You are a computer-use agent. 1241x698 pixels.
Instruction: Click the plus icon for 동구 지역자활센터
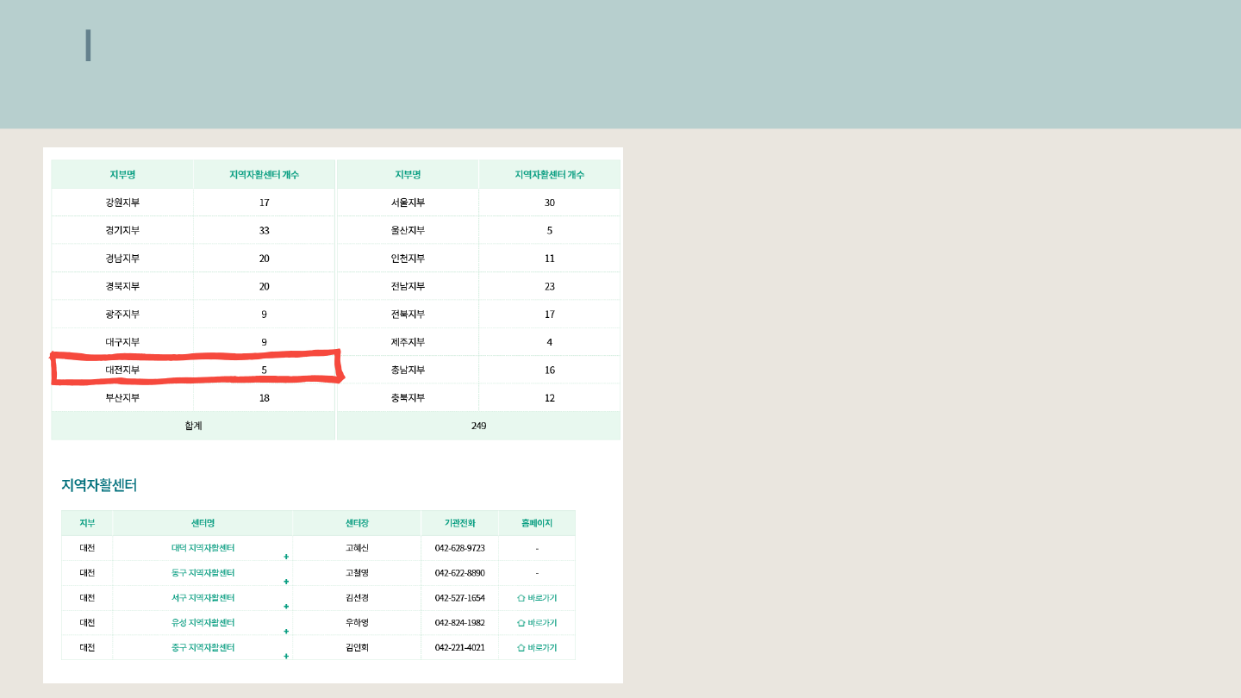pyautogui.click(x=286, y=582)
